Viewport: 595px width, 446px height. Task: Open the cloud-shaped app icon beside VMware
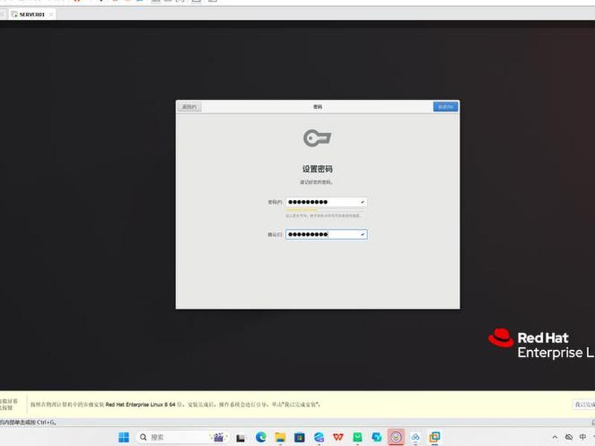coord(416,437)
